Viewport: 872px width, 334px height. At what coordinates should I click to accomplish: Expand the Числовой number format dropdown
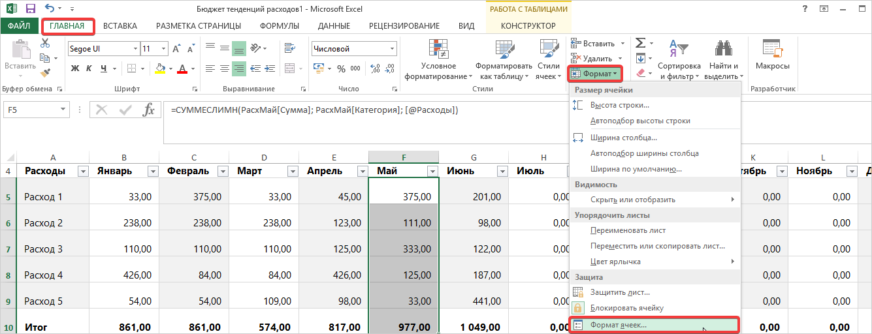[392, 49]
